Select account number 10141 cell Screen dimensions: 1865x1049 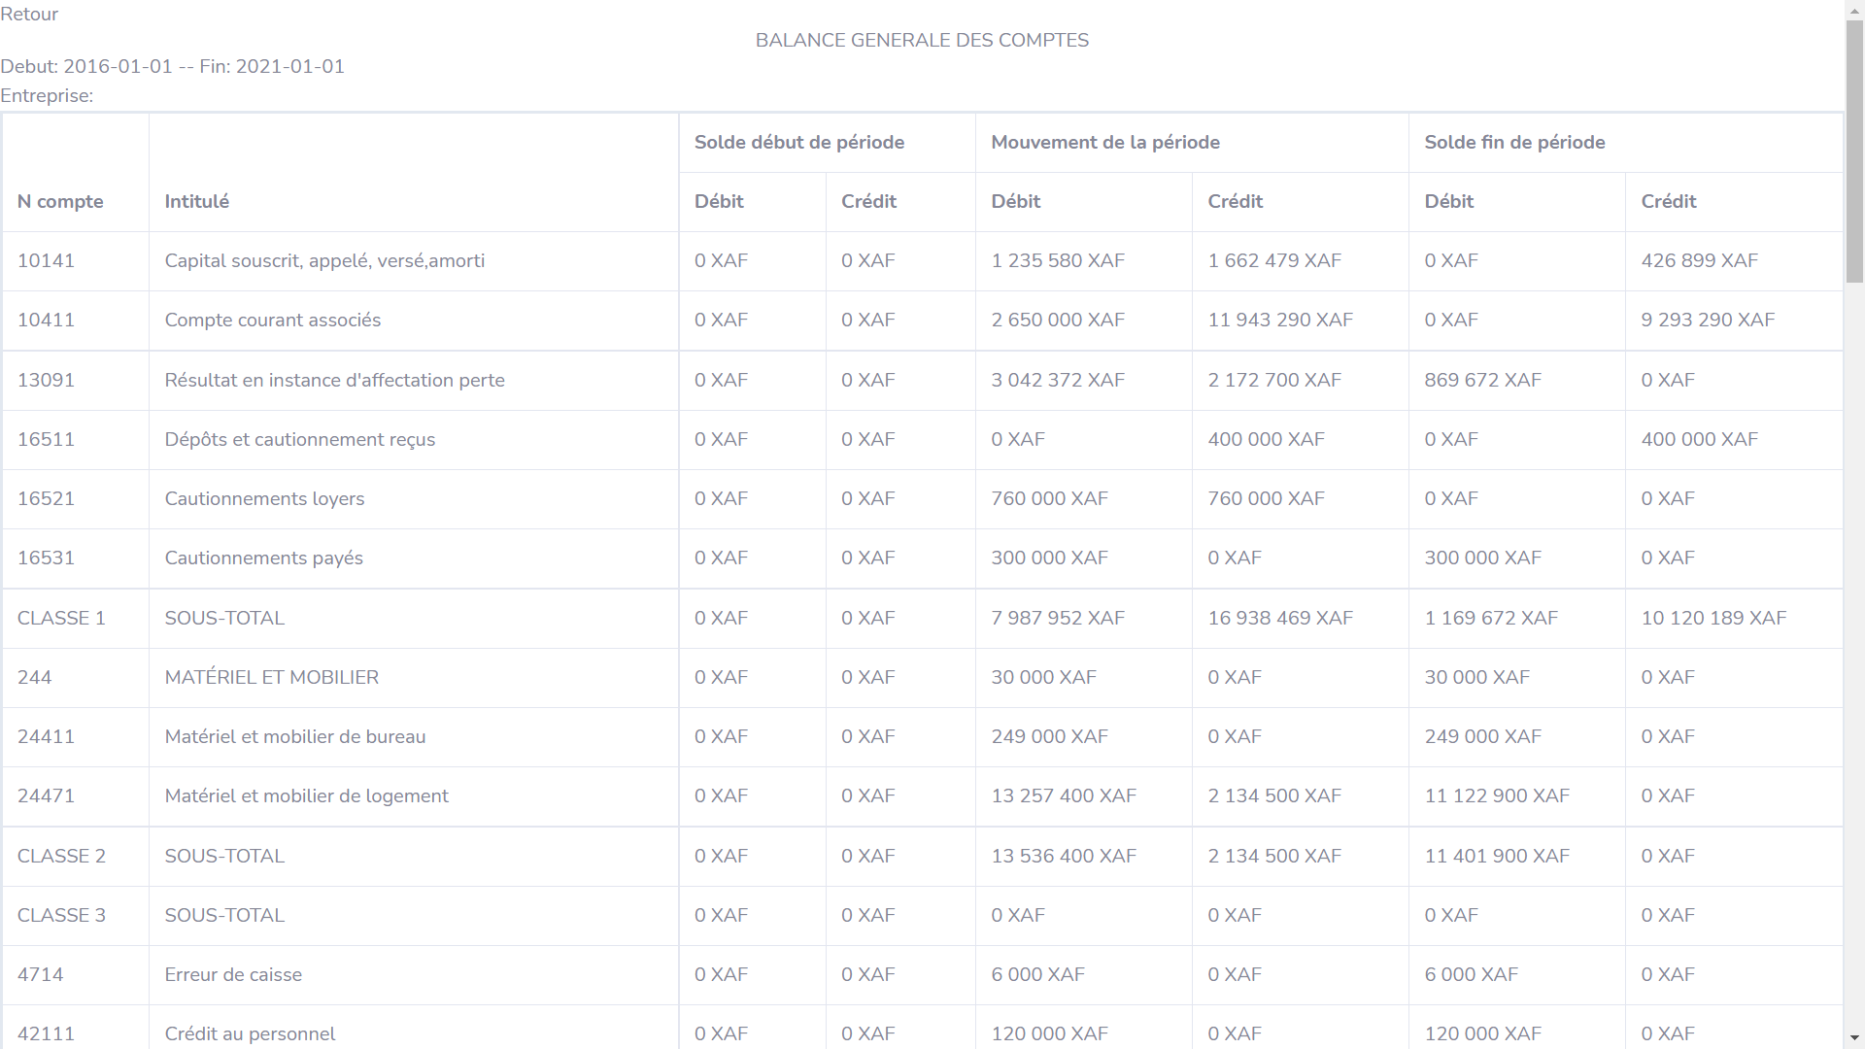click(x=46, y=260)
